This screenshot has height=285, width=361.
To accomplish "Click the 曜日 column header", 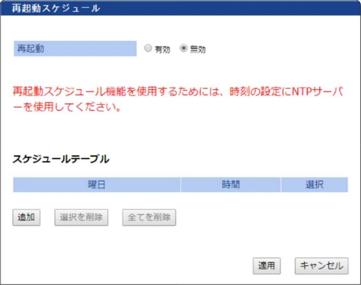I will coord(97,185).
